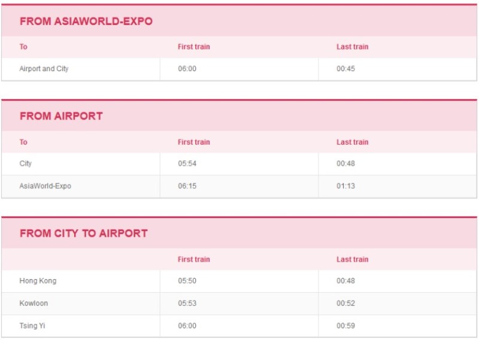This screenshot has width=479, height=340.
Task: Select the Tsing Yi station row
Action: pyautogui.click(x=239, y=326)
